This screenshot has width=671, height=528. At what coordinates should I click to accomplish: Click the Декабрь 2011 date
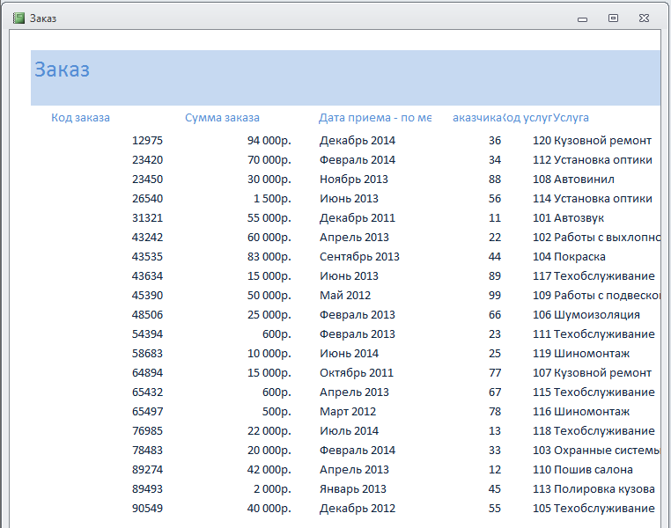(x=358, y=218)
